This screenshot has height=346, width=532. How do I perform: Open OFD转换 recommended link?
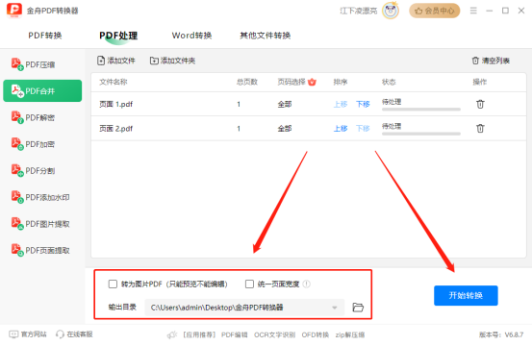(x=316, y=334)
